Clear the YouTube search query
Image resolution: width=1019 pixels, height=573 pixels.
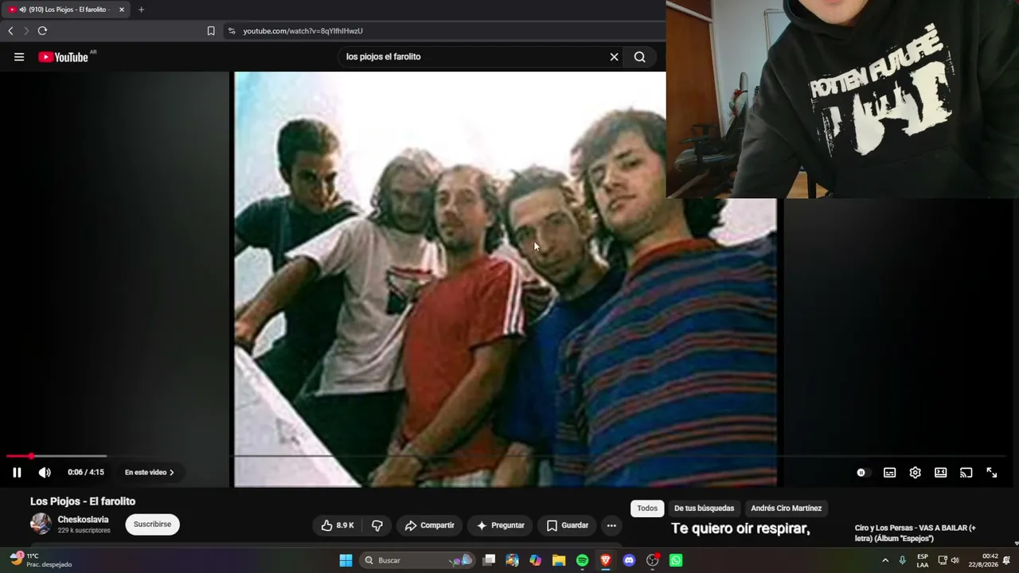click(614, 57)
